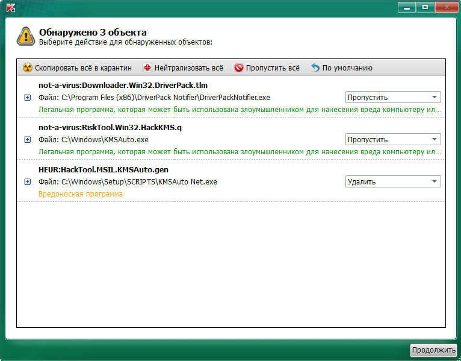Viewport: 461px width, 361px height.
Task: Click the C:\Windows\KMSAuto.exe file path
Action: (x=93, y=140)
